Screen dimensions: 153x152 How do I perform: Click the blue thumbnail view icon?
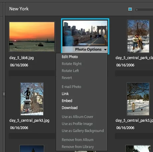coord(130,9)
